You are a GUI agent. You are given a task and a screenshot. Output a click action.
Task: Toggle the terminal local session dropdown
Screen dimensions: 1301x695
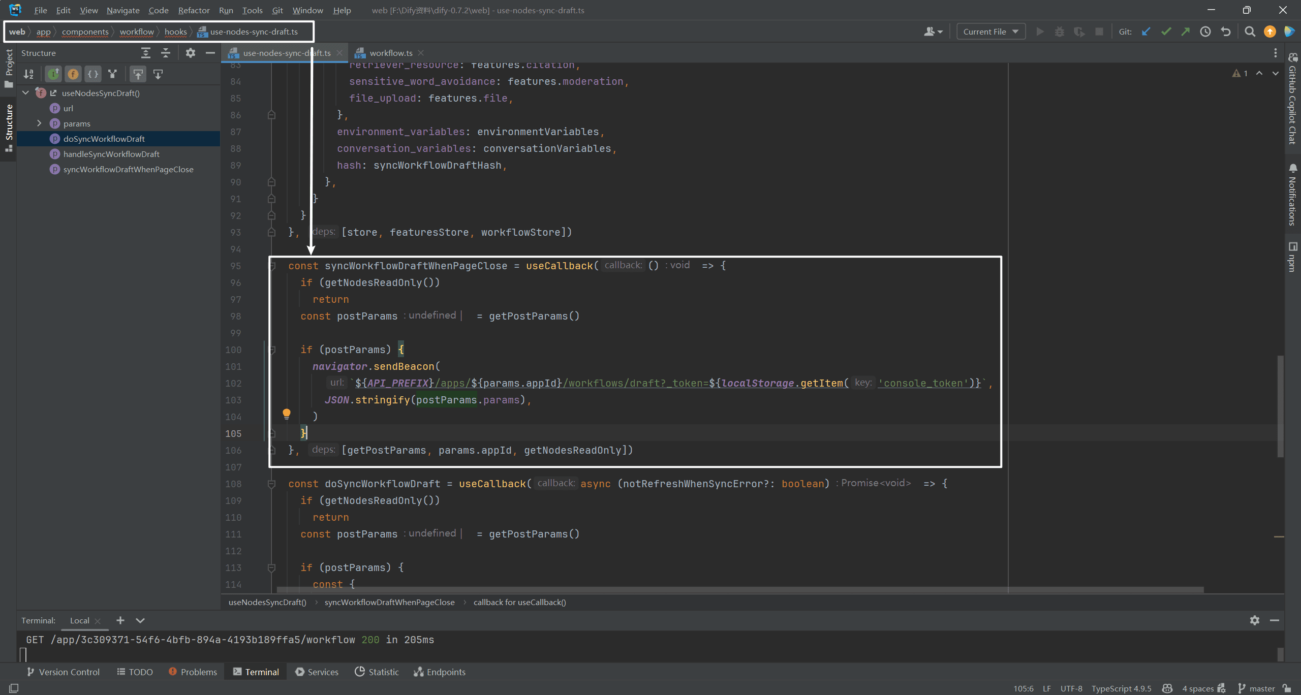139,620
